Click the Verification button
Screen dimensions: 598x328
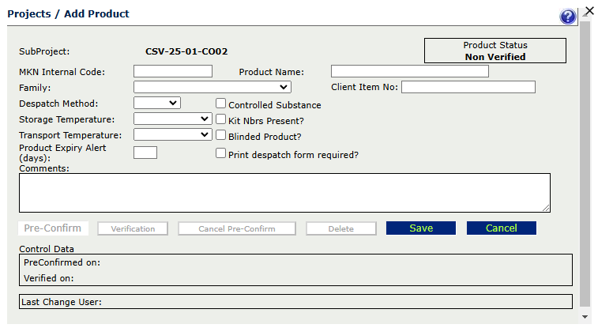(133, 229)
